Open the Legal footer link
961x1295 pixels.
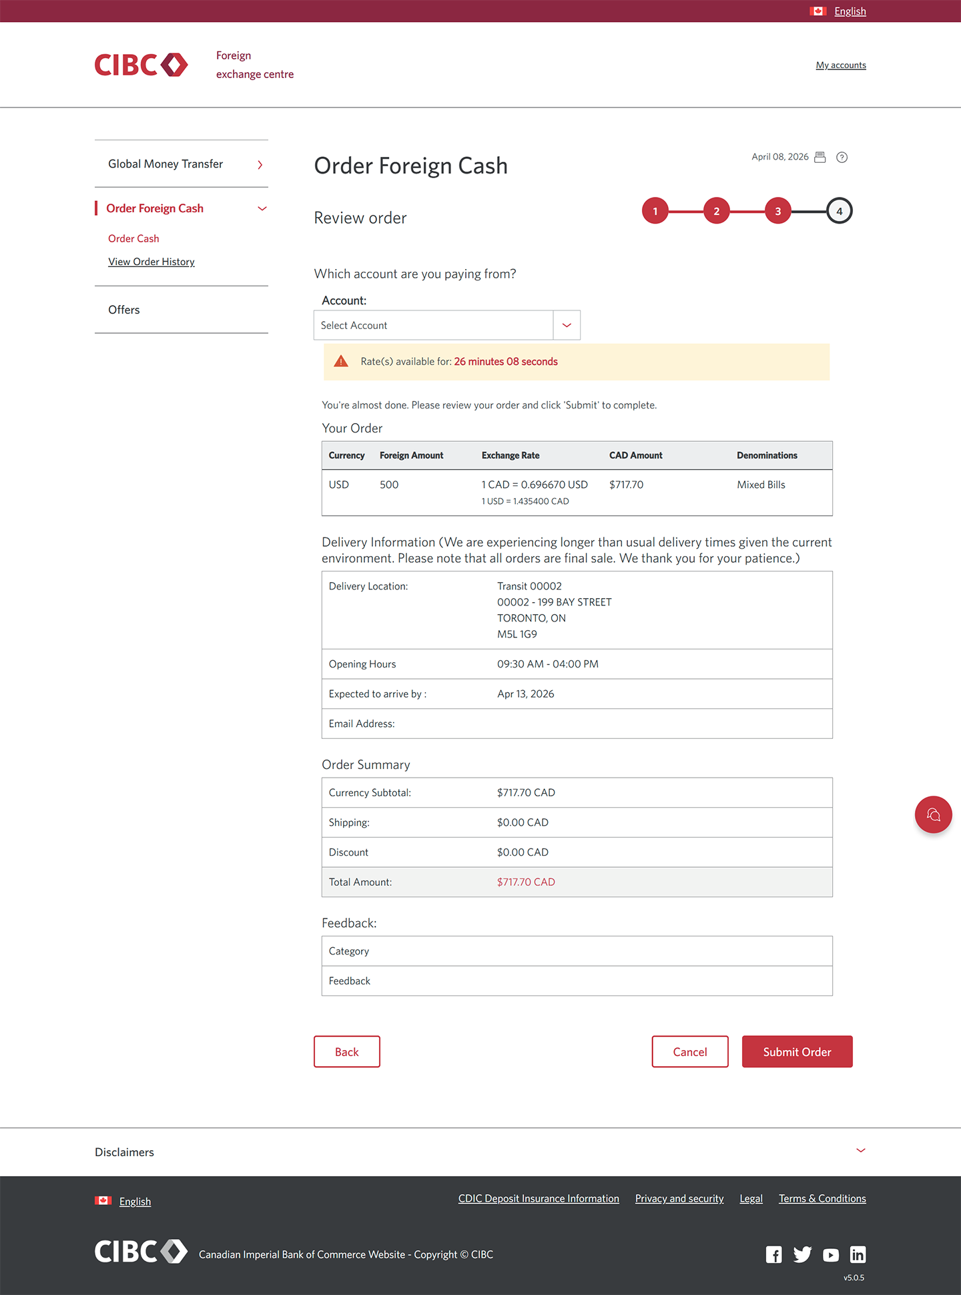[751, 1198]
